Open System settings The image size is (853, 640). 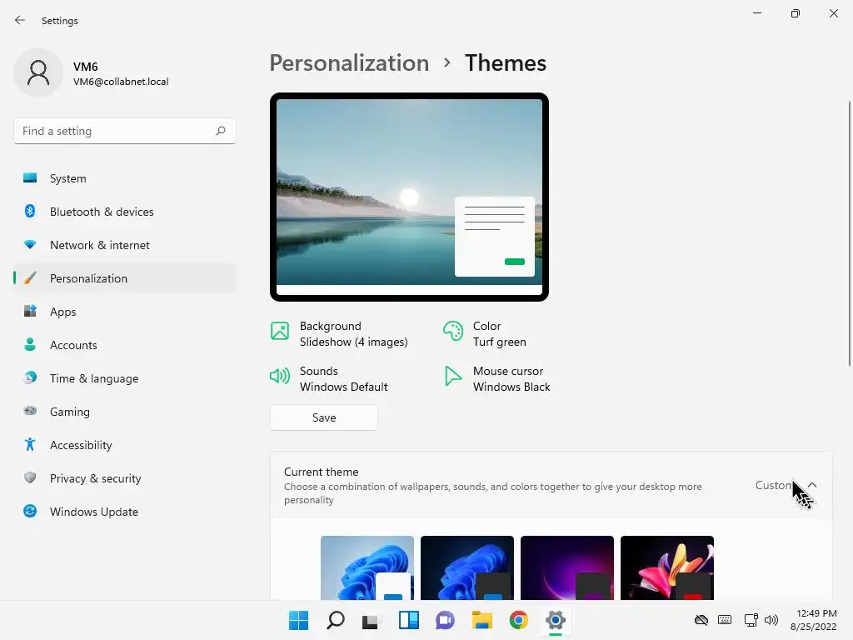(x=125, y=178)
